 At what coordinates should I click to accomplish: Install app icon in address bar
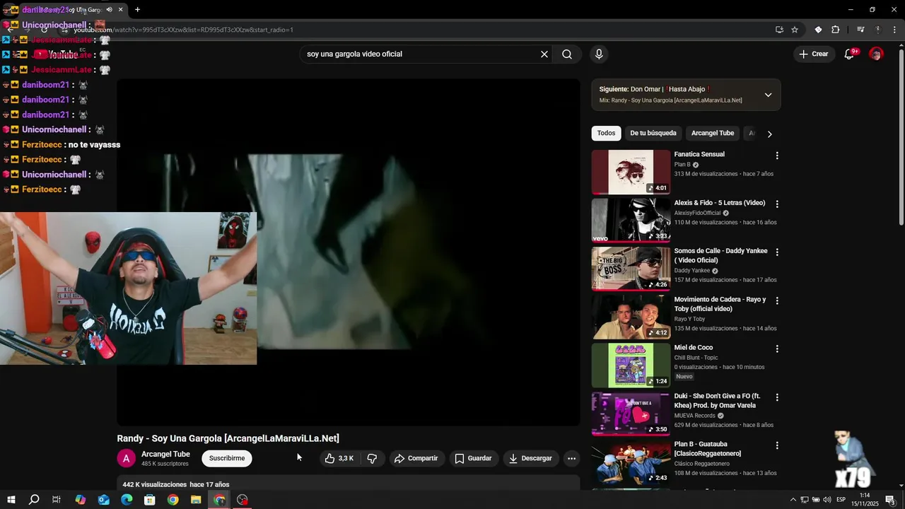coord(779,30)
